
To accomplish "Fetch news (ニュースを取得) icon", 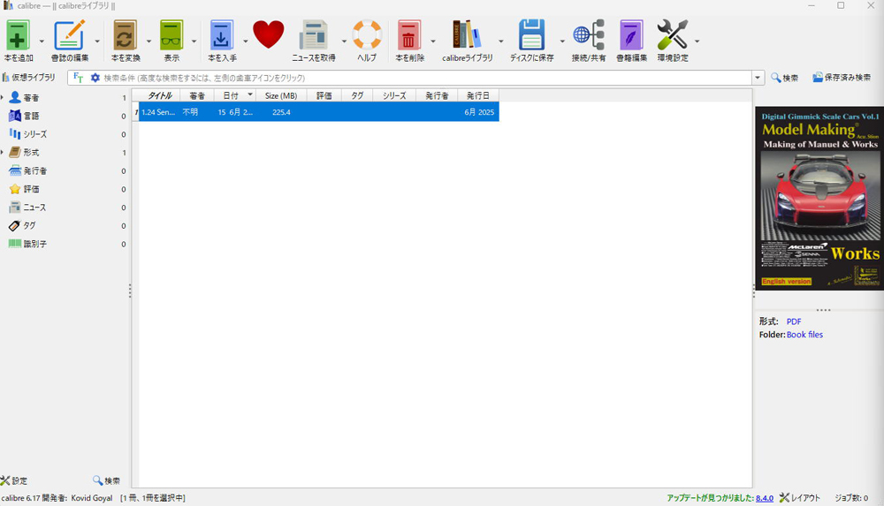I will [x=314, y=36].
